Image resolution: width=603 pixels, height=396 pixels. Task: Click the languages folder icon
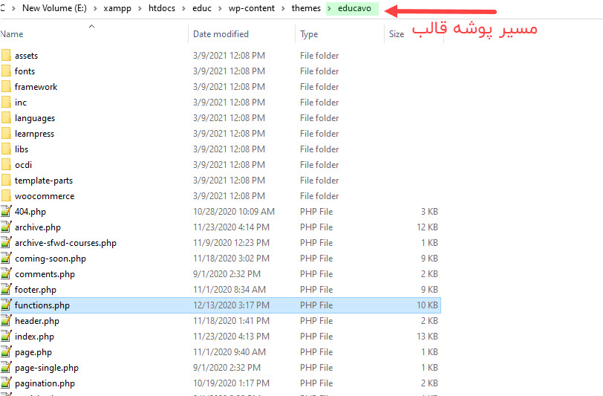click(6, 118)
